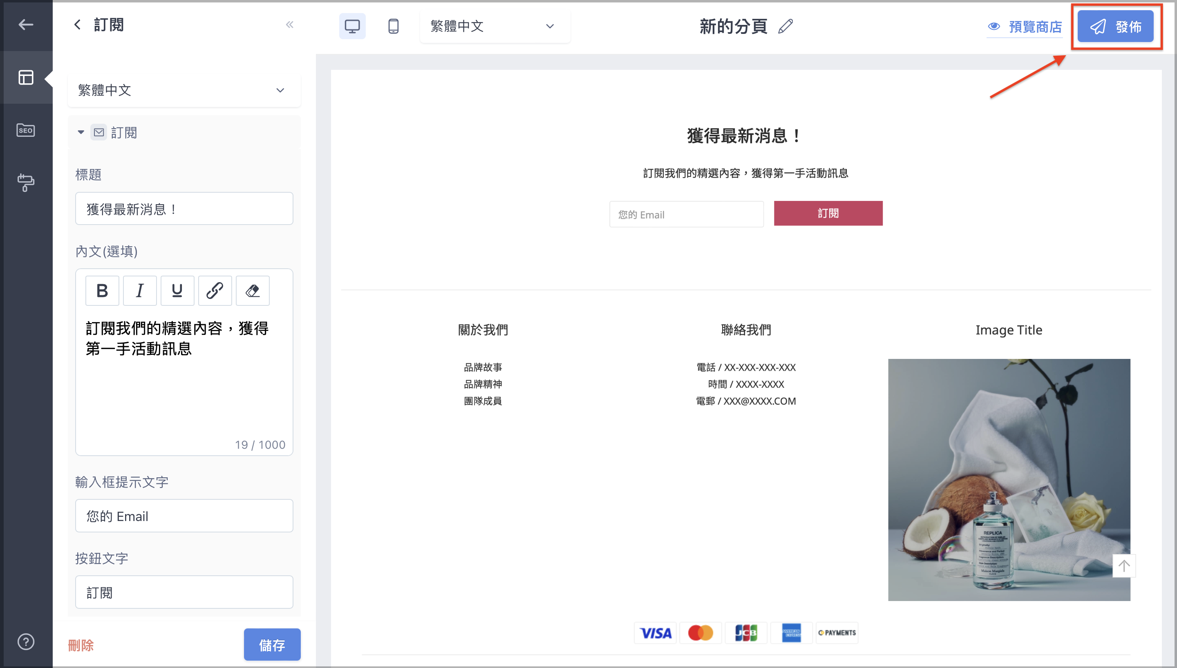This screenshot has height=668, width=1177.
Task: Click the 發佈 publish button
Action: pos(1115,27)
